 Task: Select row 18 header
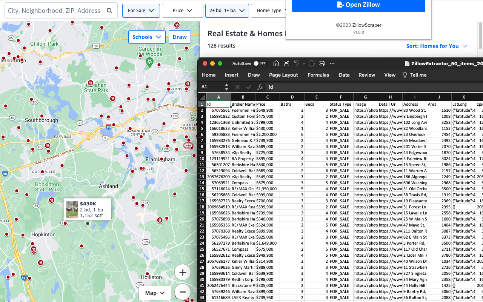pyautogui.click(x=202, y=207)
